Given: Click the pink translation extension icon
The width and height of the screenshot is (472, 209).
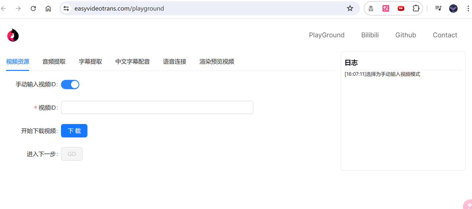Looking at the screenshot, I should [385, 8].
